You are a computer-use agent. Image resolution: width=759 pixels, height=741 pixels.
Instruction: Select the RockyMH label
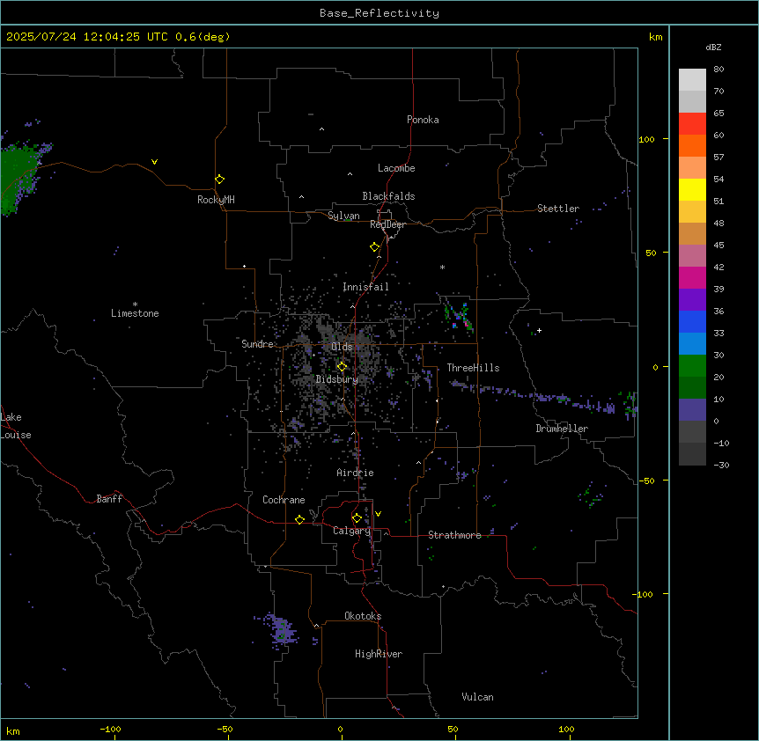(x=216, y=200)
